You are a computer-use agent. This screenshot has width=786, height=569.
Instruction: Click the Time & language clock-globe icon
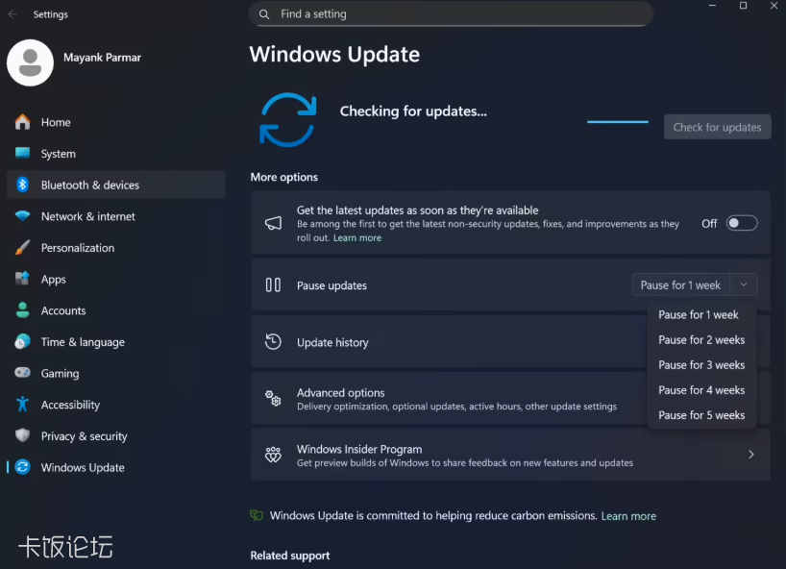[x=22, y=341]
